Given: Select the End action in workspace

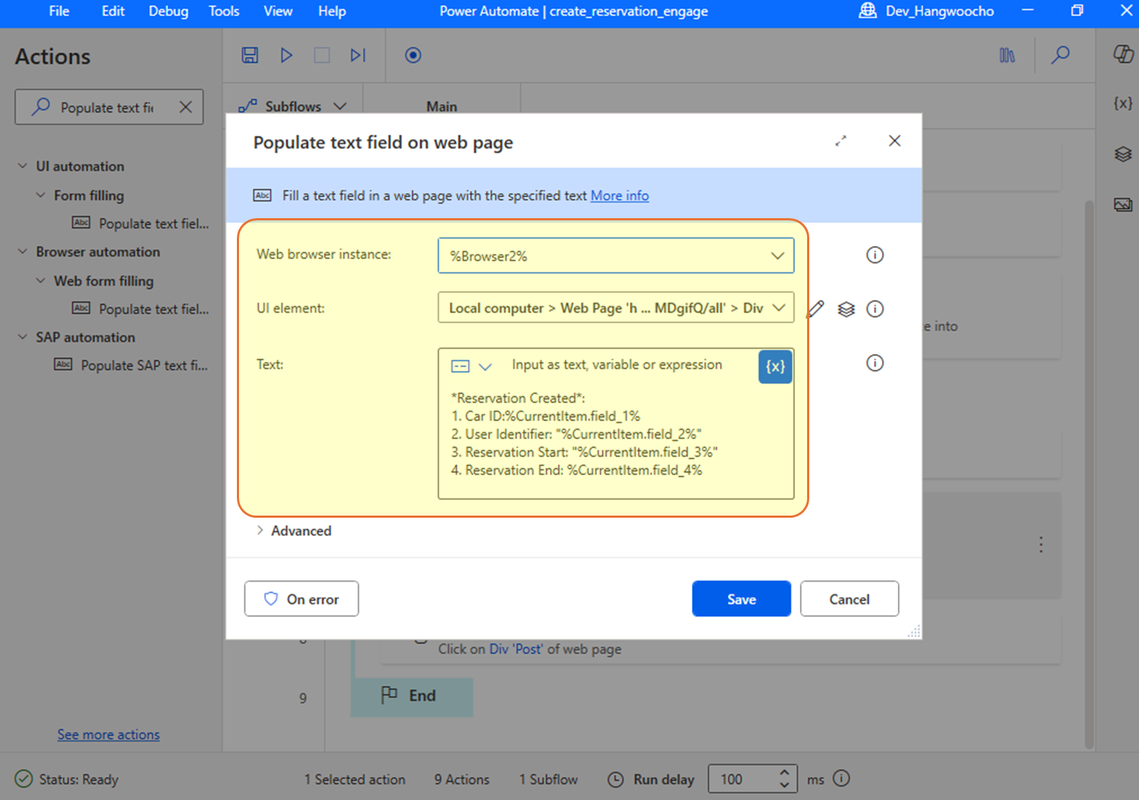Looking at the screenshot, I should [412, 696].
